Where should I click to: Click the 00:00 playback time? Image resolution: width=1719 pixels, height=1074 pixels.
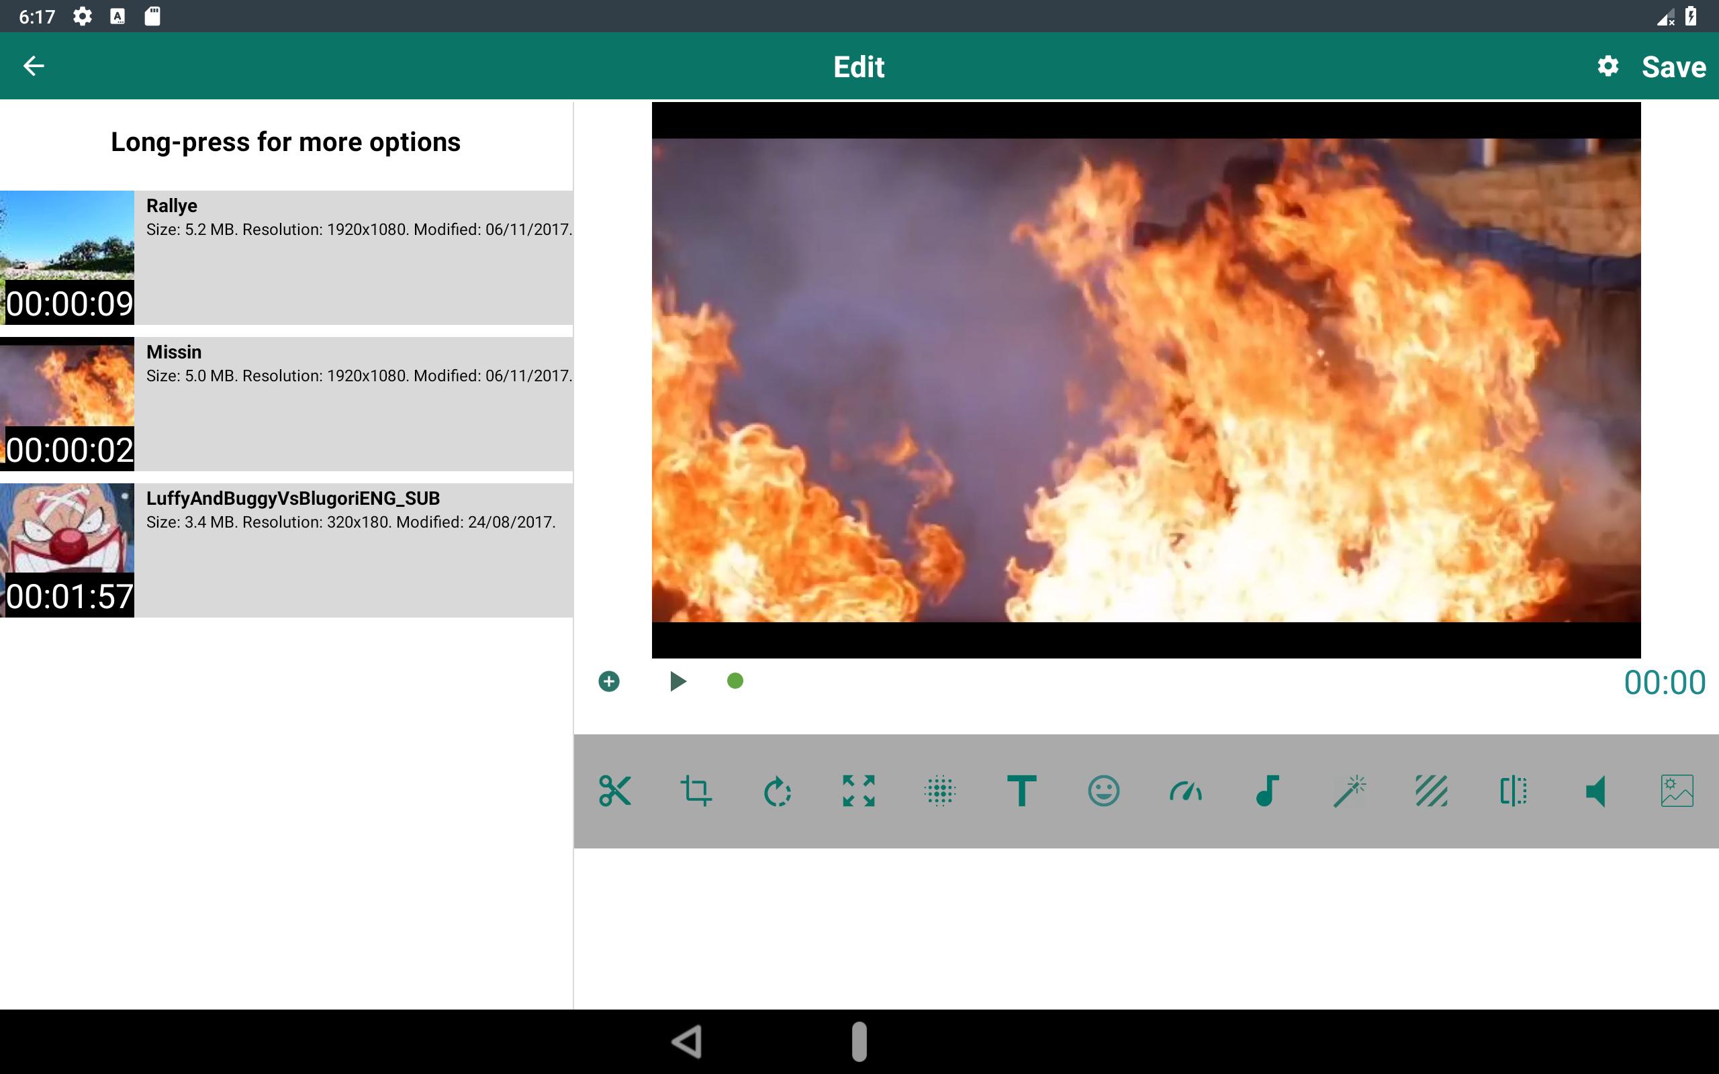pyautogui.click(x=1665, y=682)
